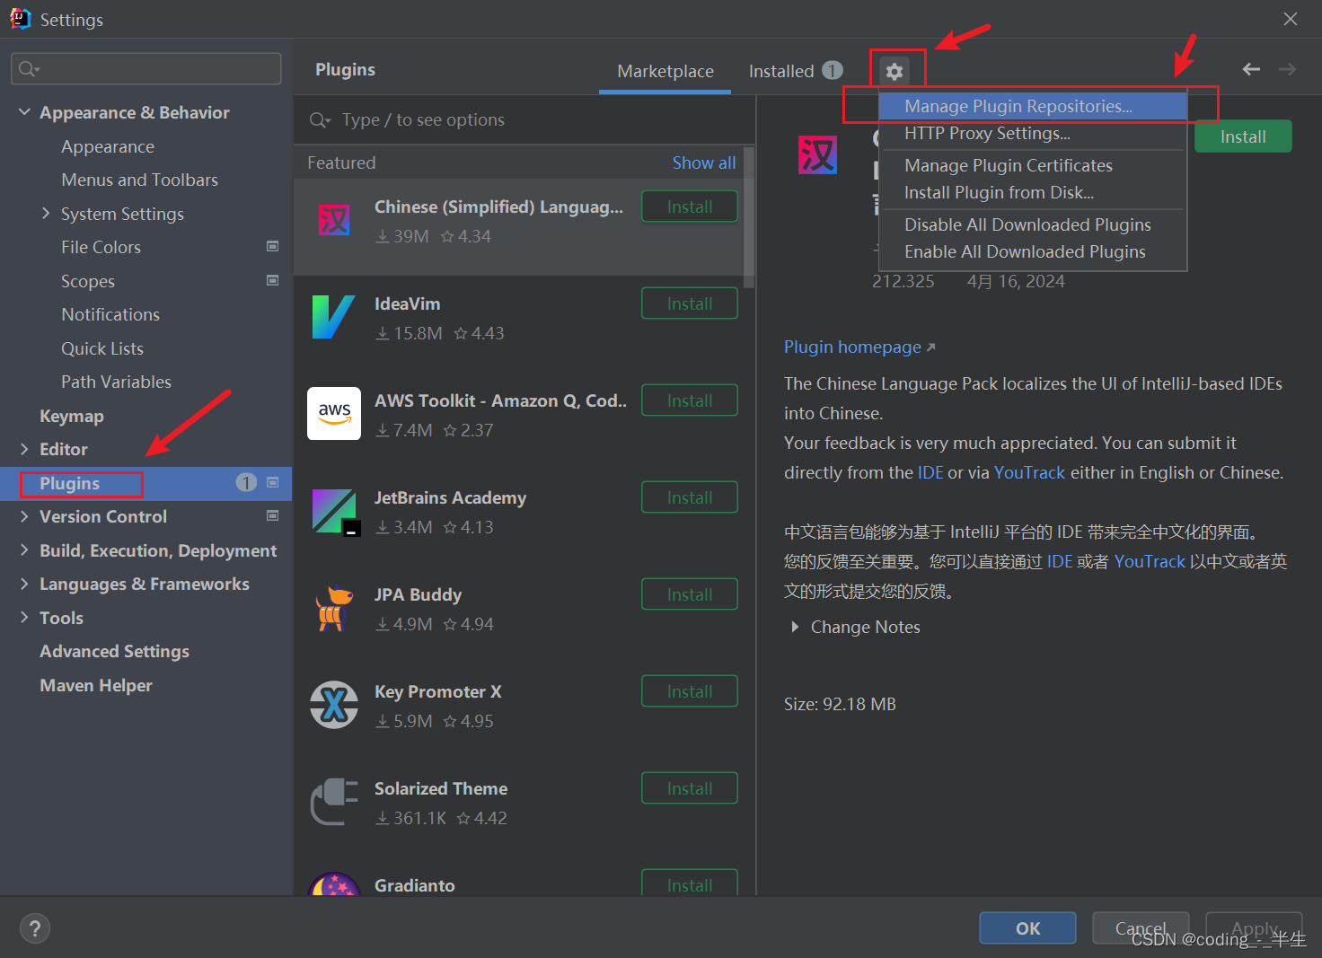Click the Version Control project-level icon
Image resolution: width=1322 pixels, height=958 pixels.
click(273, 515)
